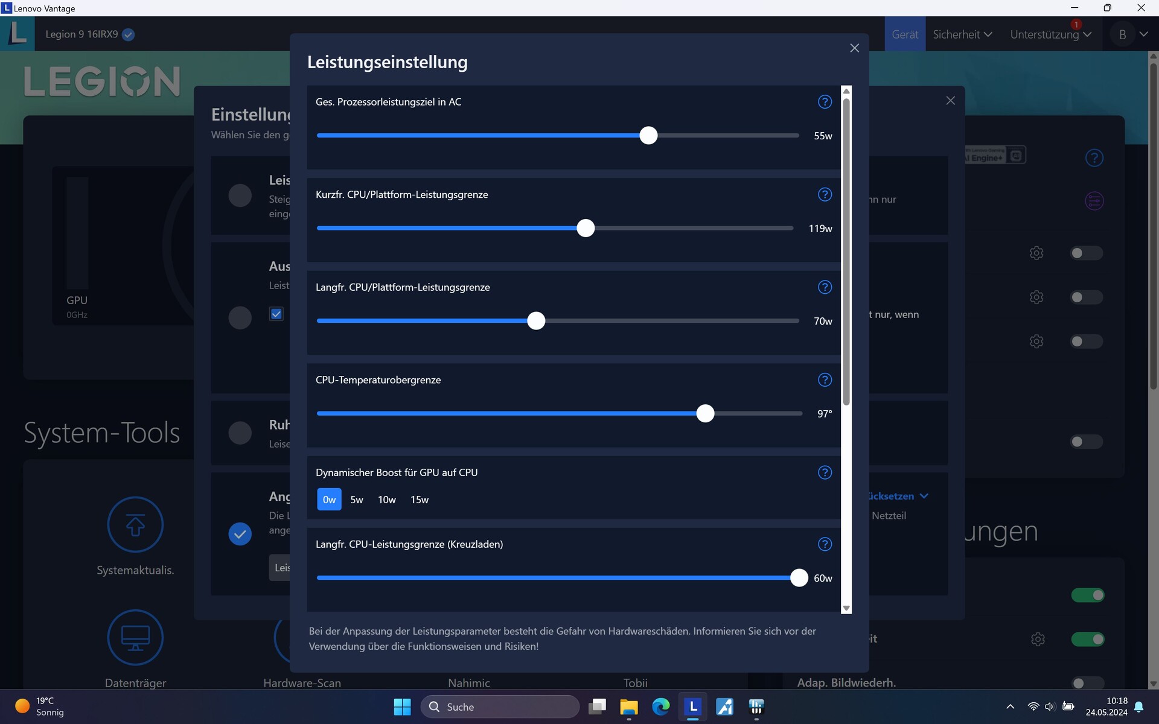Click the Lenovo L logo icon
The image size is (1159, 724).
tap(18, 34)
